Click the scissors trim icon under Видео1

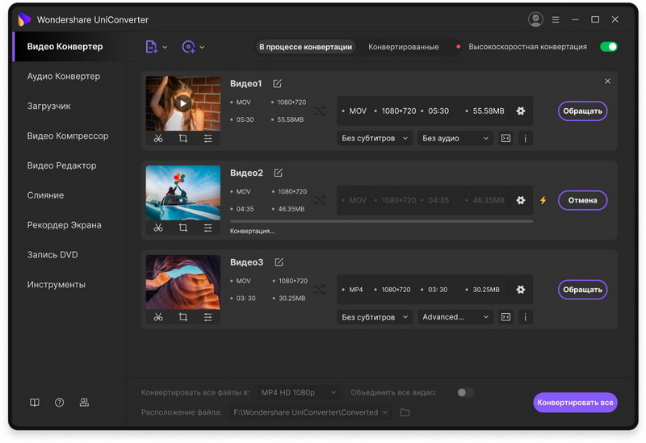158,139
